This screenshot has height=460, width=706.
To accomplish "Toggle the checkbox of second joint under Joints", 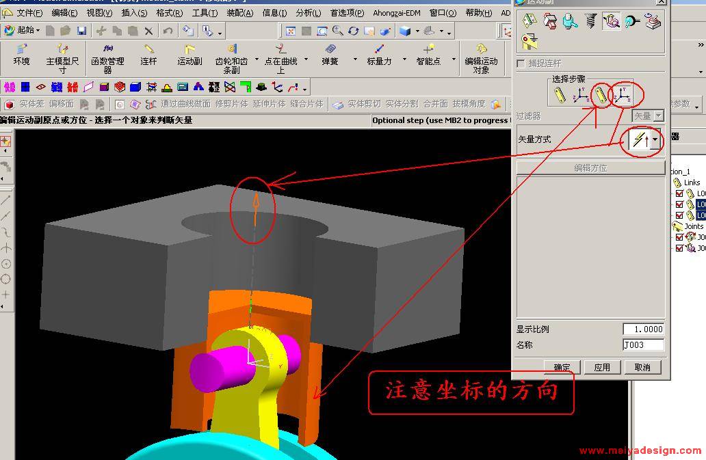I will point(679,247).
